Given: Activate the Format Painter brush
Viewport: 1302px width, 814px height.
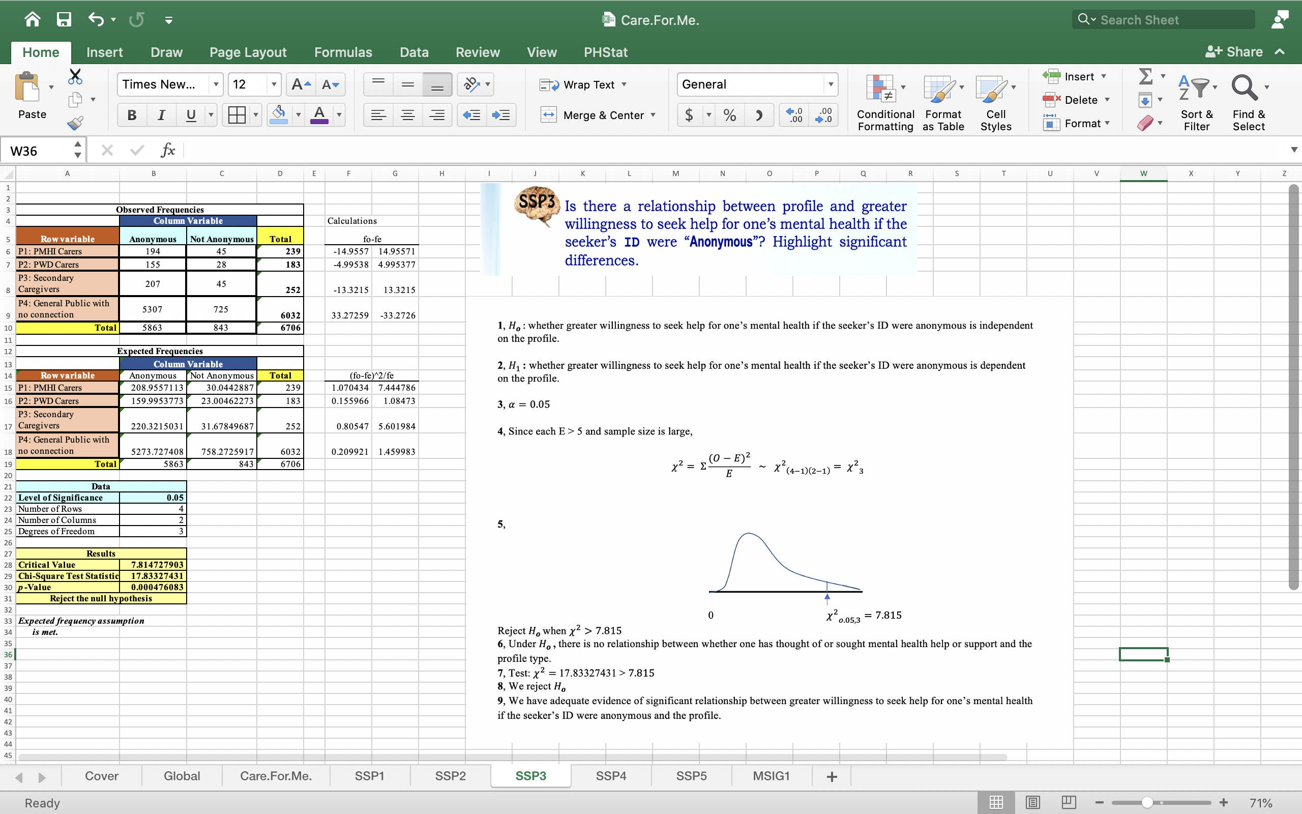Looking at the screenshot, I should pos(75,123).
